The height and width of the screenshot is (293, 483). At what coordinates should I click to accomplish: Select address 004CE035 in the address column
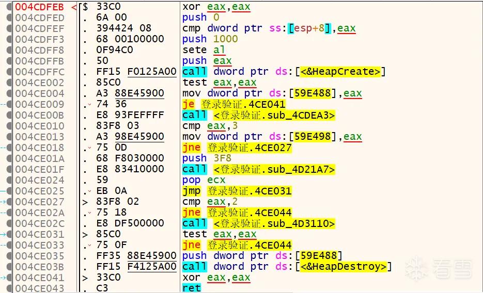pyautogui.click(x=40, y=256)
